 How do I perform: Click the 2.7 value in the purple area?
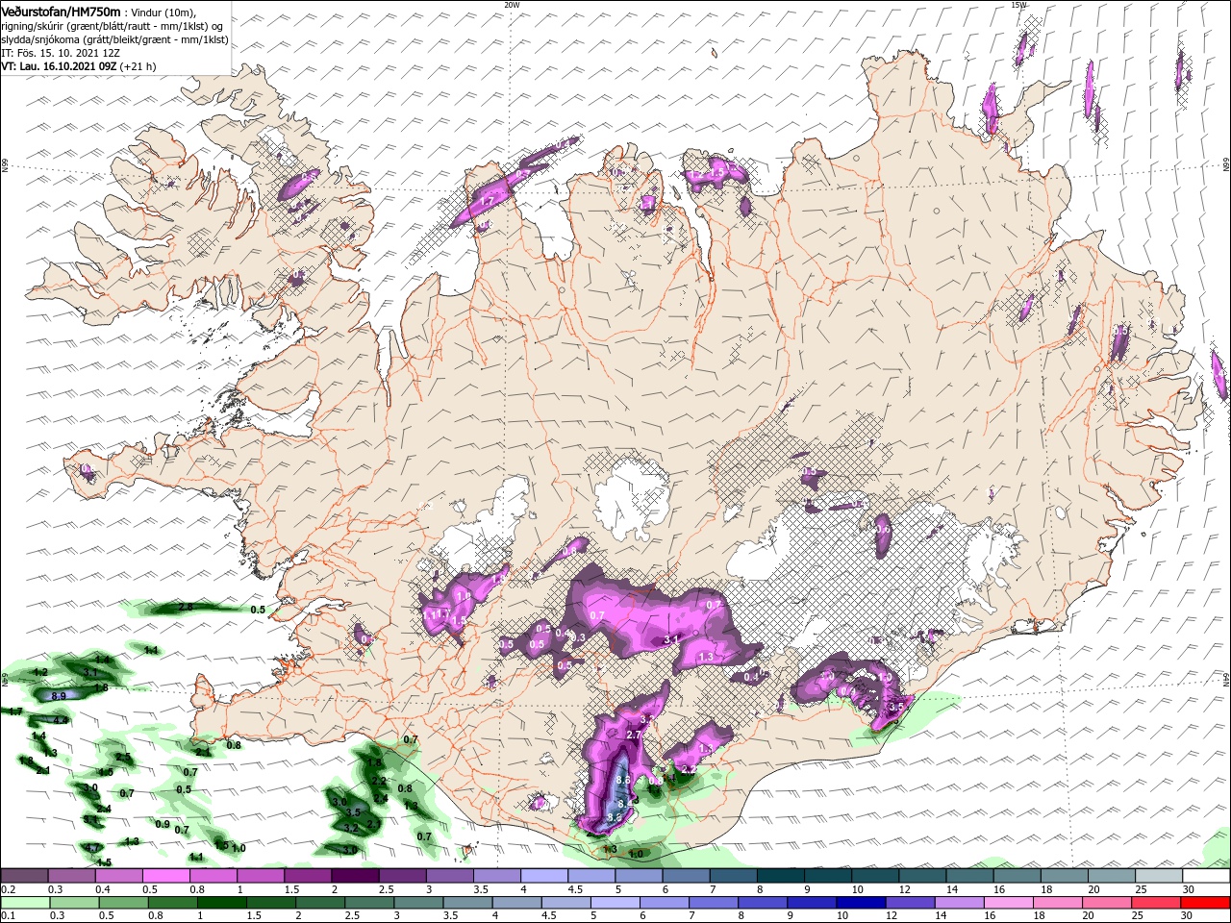(633, 735)
